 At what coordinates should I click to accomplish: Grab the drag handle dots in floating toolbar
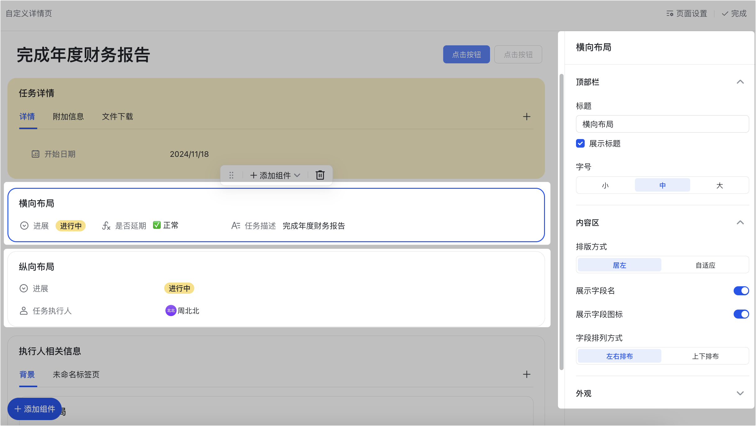point(231,175)
